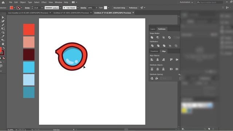233x131 pixels.
Task: Expand the stroke weight dropdown
Action: [42, 8]
